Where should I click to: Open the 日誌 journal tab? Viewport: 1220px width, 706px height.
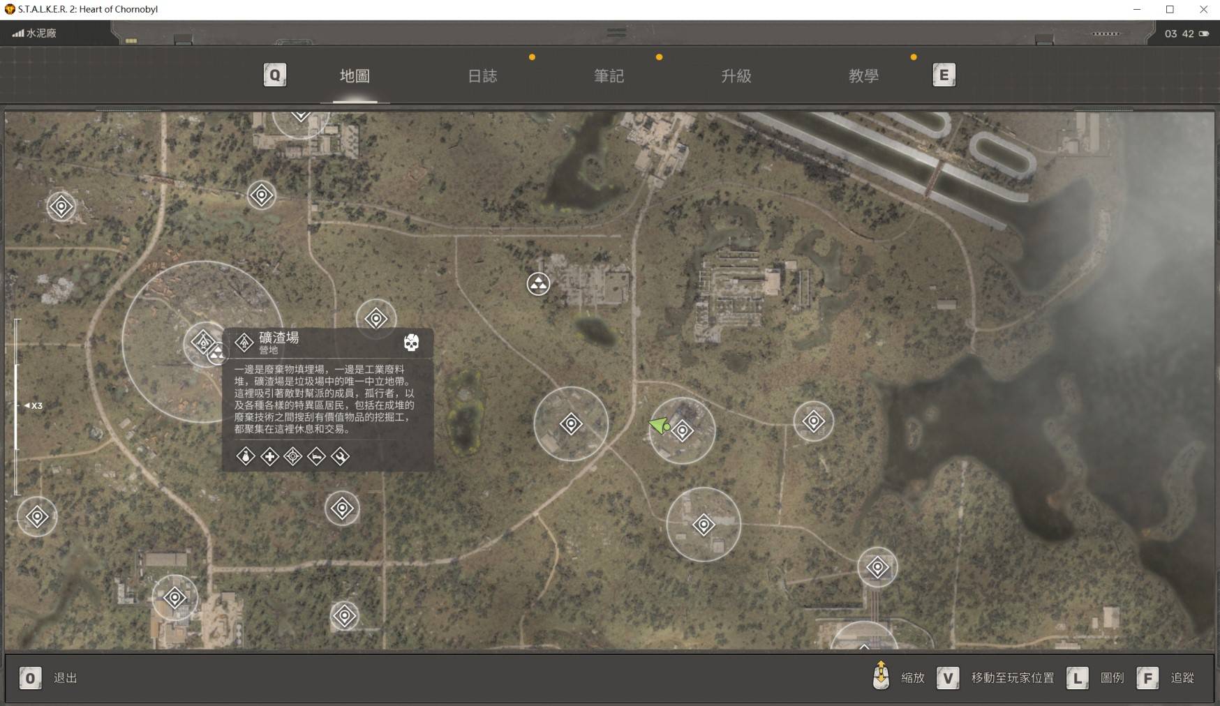(x=482, y=76)
